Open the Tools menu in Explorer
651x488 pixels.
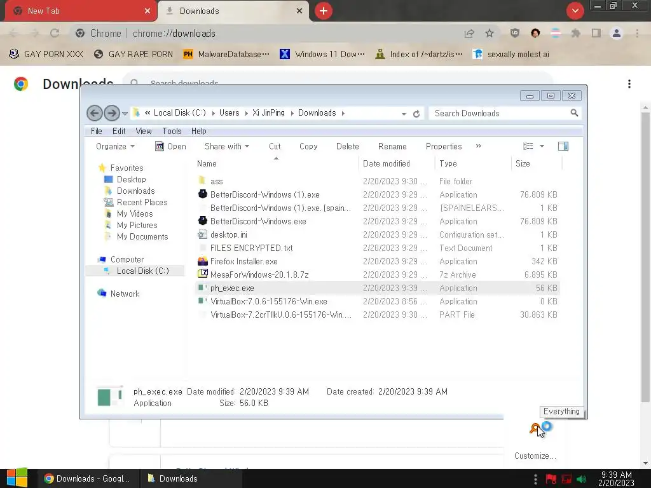point(172,131)
